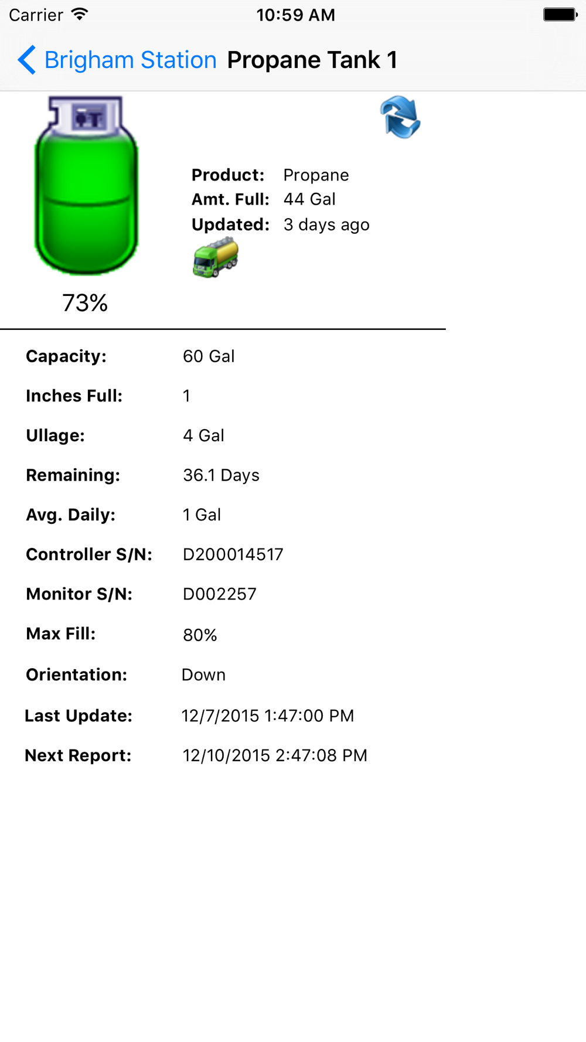The height and width of the screenshot is (1042, 586).
Task: Tap the Propane Tank 1 title
Action: pos(312,60)
